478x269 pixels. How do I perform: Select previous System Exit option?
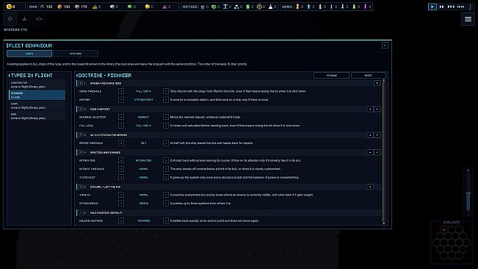121,178
